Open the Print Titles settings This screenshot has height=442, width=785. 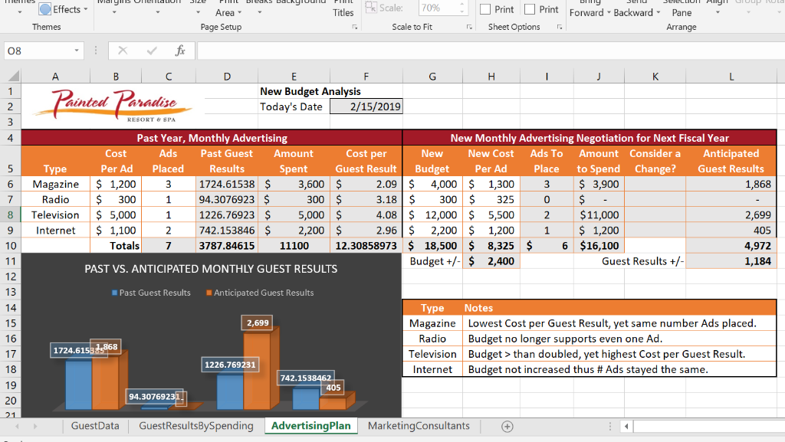coord(343,9)
